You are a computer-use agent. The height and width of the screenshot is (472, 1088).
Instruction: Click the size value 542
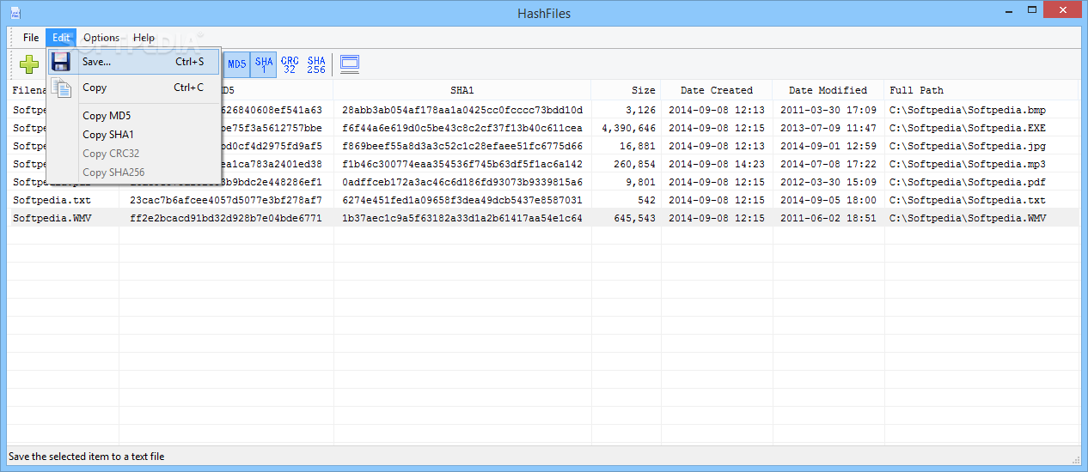point(647,200)
